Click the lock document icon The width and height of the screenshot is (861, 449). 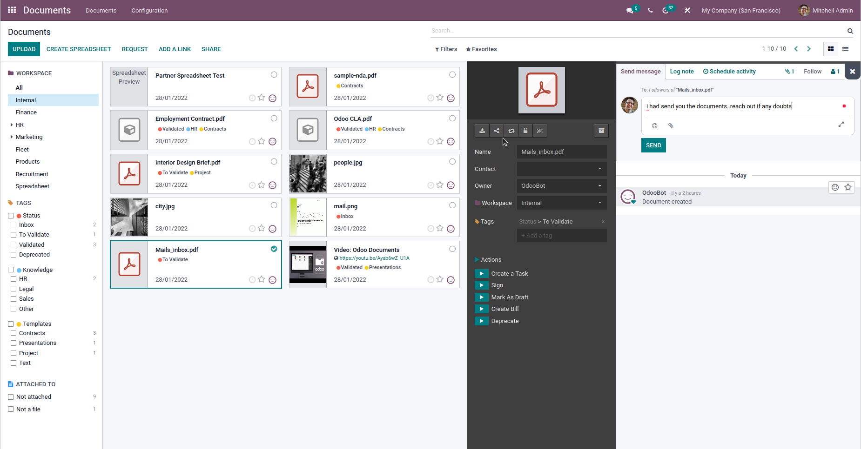(x=525, y=131)
